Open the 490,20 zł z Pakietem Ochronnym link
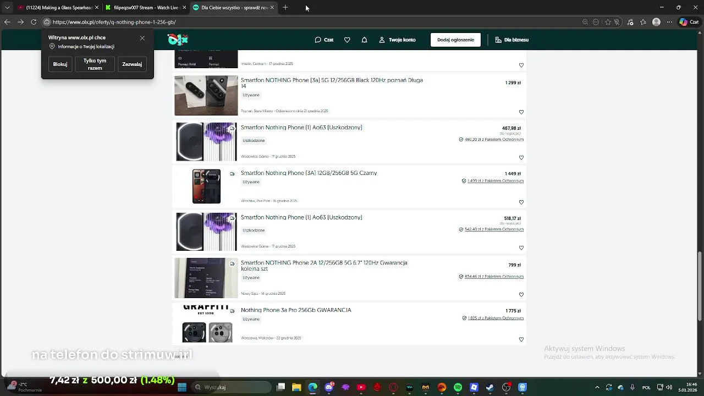This screenshot has height=396, width=704. pos(494,140)
